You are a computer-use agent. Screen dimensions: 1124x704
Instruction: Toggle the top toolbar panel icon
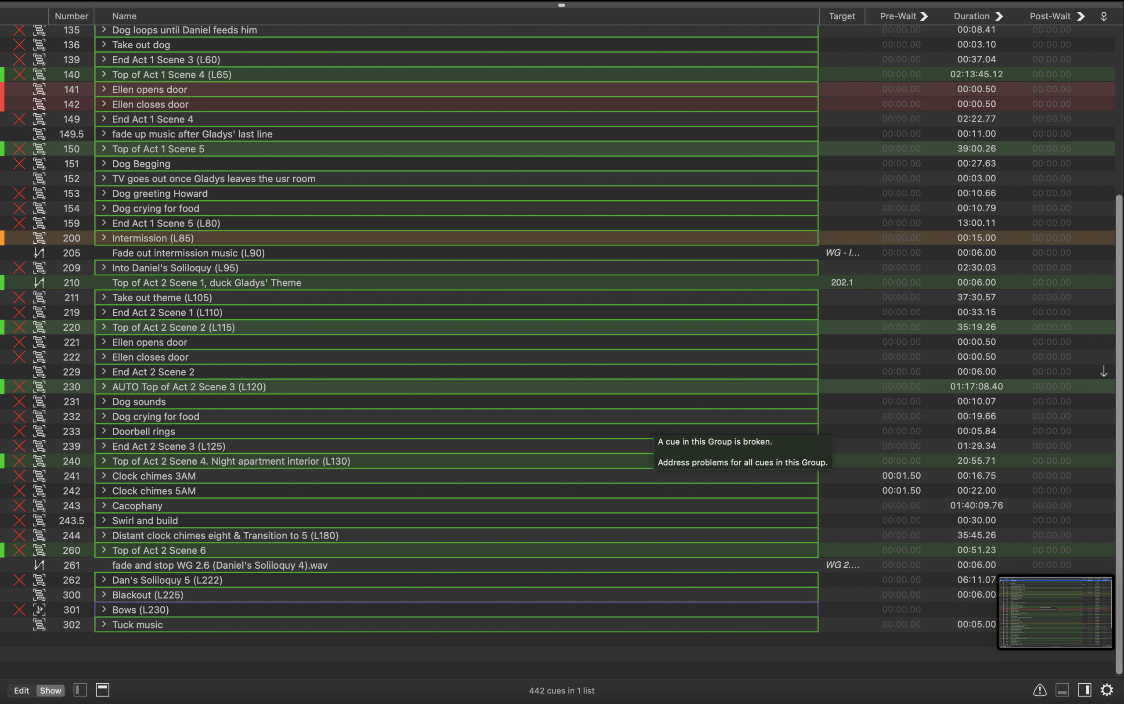point(102,690)
